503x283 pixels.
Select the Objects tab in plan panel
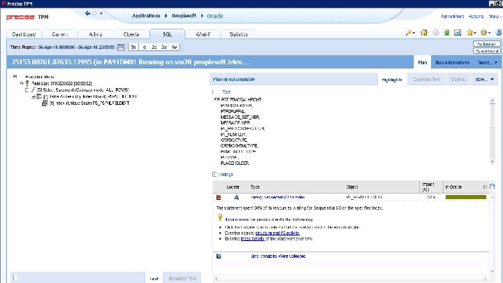tap(458, 79)
